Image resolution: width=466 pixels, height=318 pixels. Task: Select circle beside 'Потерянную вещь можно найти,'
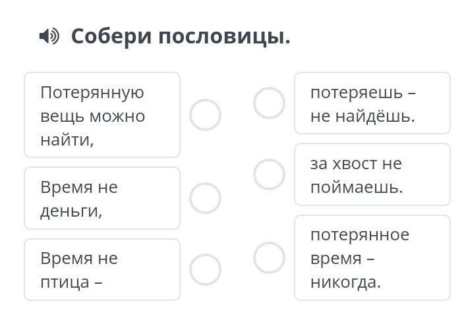(205, 115)
